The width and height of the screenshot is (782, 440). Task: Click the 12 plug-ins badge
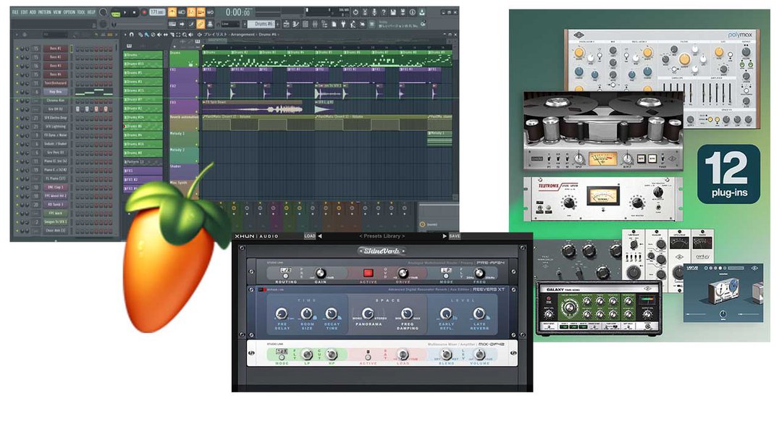728,174
